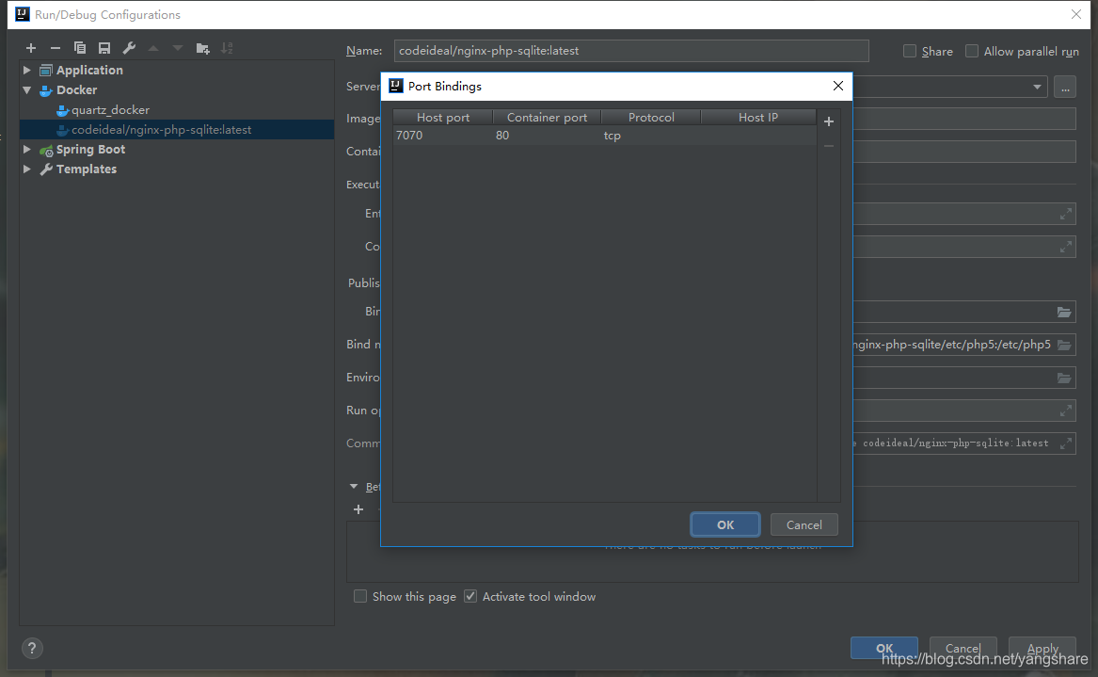Open server browse ellipsis button
Viewport: 1098px width, 677px height.
(x=1065, y=87)
